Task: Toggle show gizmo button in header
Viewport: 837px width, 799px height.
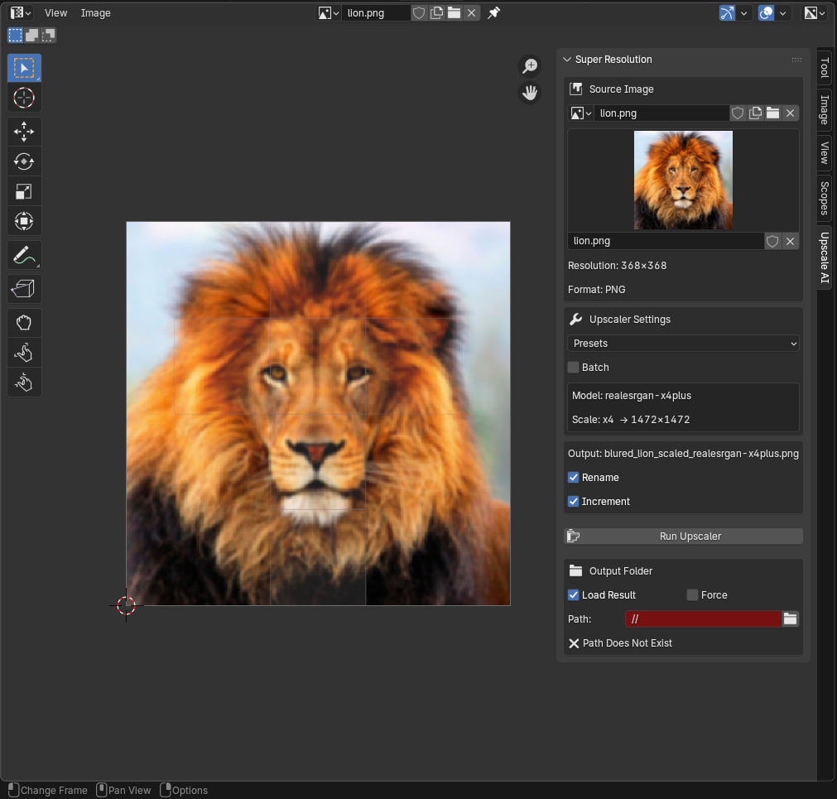Action: (x=727, y=12)
